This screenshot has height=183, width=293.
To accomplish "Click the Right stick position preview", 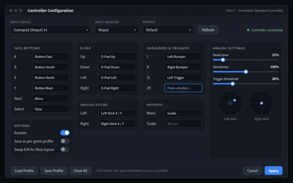I will [x=262, y=103].
